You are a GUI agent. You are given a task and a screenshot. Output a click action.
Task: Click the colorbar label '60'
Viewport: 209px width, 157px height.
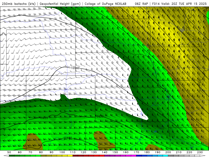20,152
